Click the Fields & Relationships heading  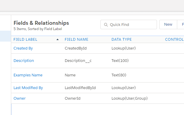click(x=41, y=23)
